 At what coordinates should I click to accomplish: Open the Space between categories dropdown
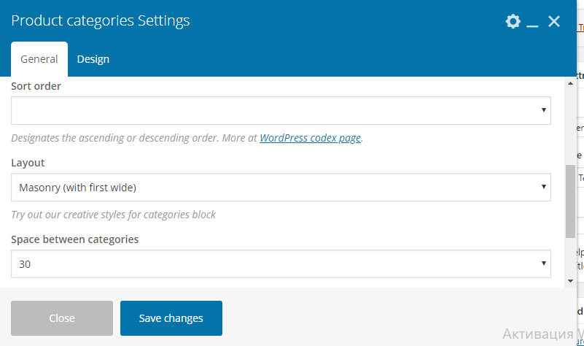(x=281, y=264)
